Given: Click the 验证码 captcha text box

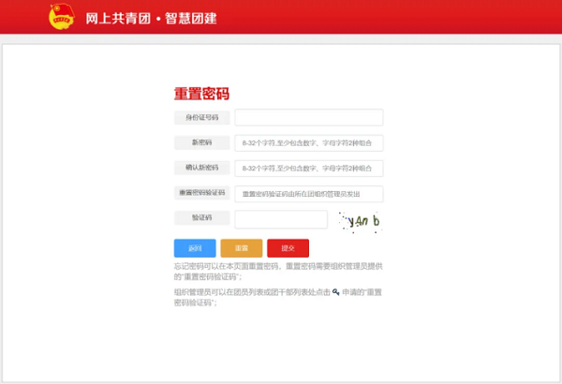Looking at the screenshot, I should pyautogui.click(x=280, y=219).
